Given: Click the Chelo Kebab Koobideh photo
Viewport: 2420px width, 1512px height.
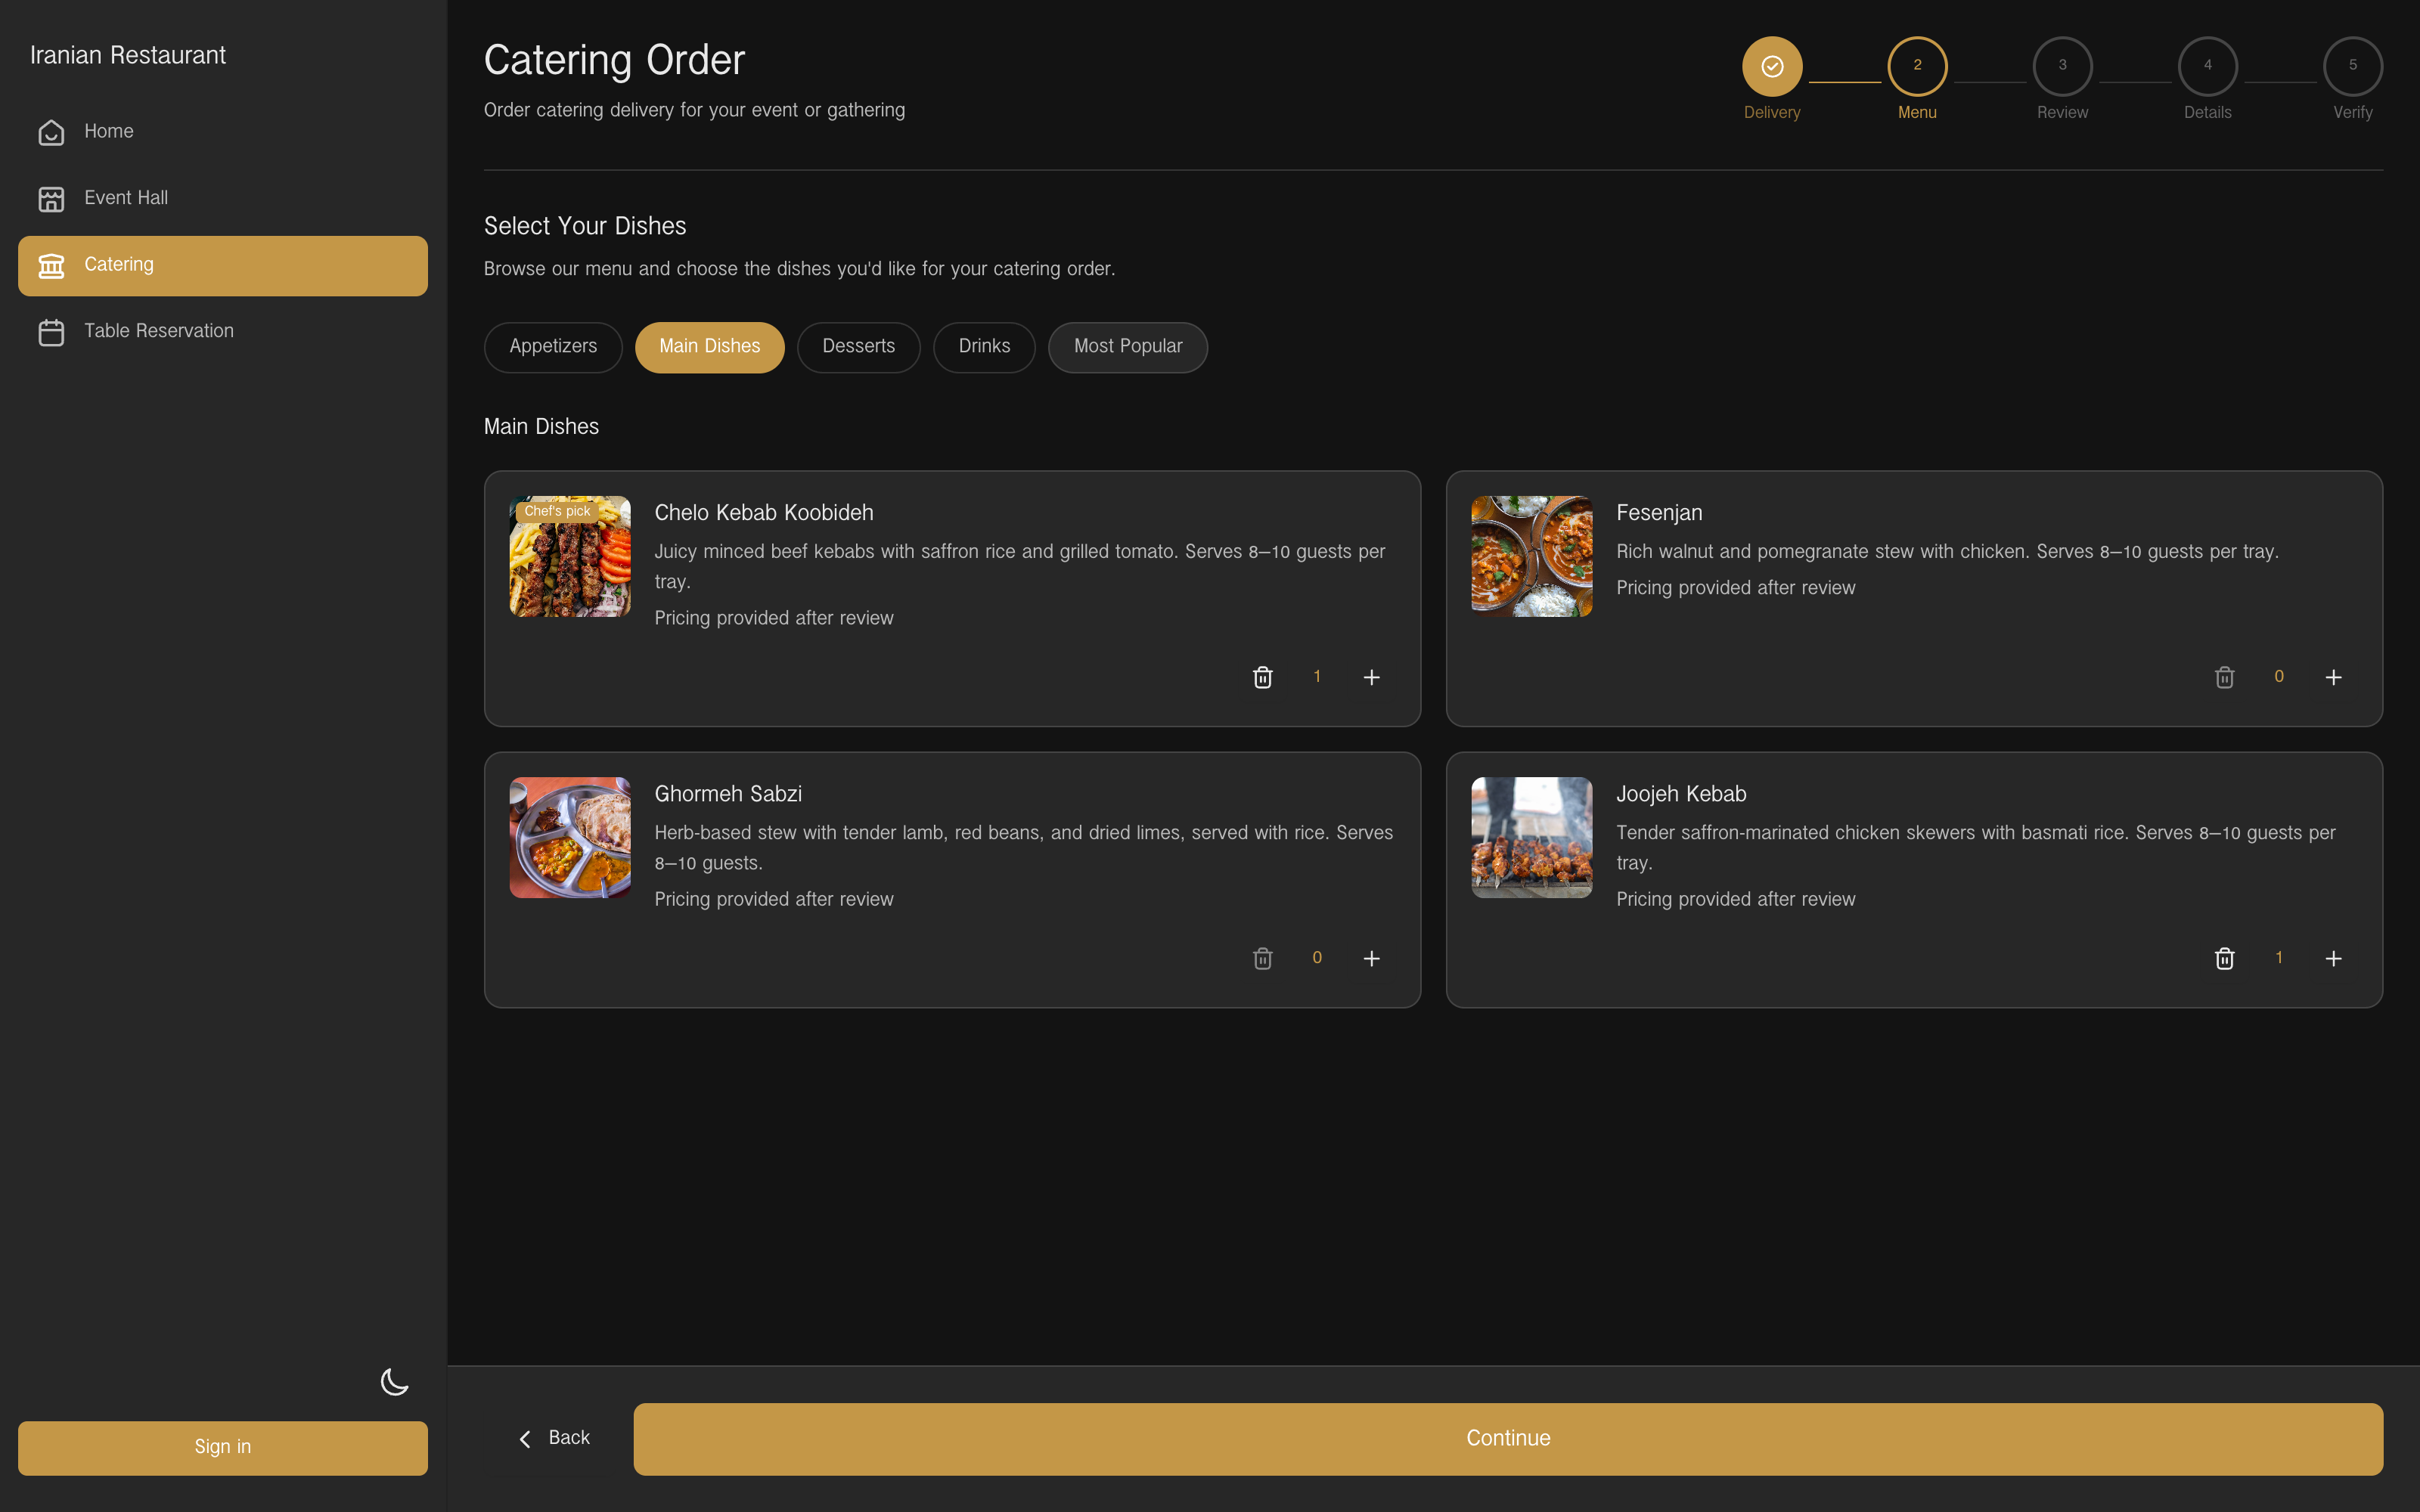Looking at the screenshot, I should click(x=570, y=556).
